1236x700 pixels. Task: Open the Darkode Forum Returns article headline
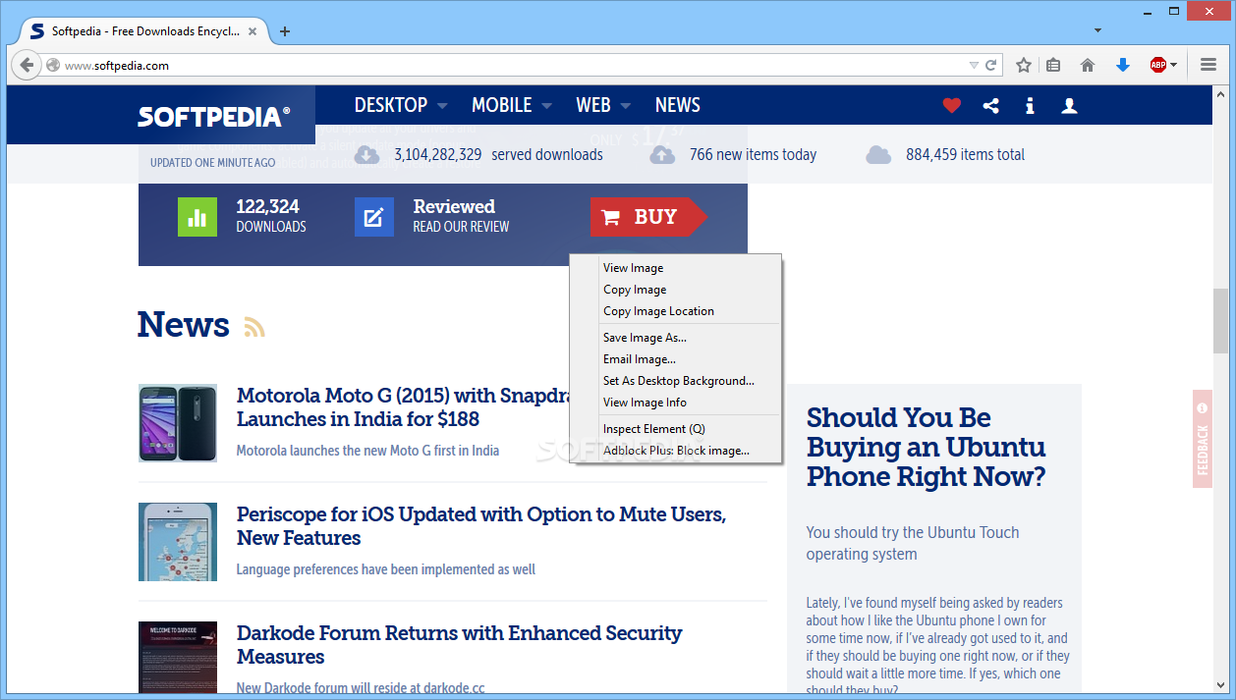[459, 645]
